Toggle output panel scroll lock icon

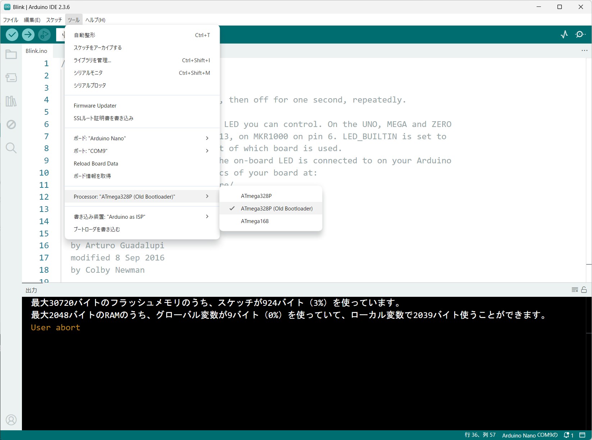coord(584,290)
